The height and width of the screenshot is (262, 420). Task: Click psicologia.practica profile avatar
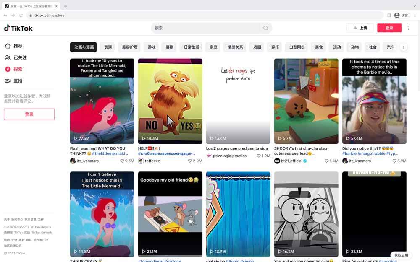[209, 156]
